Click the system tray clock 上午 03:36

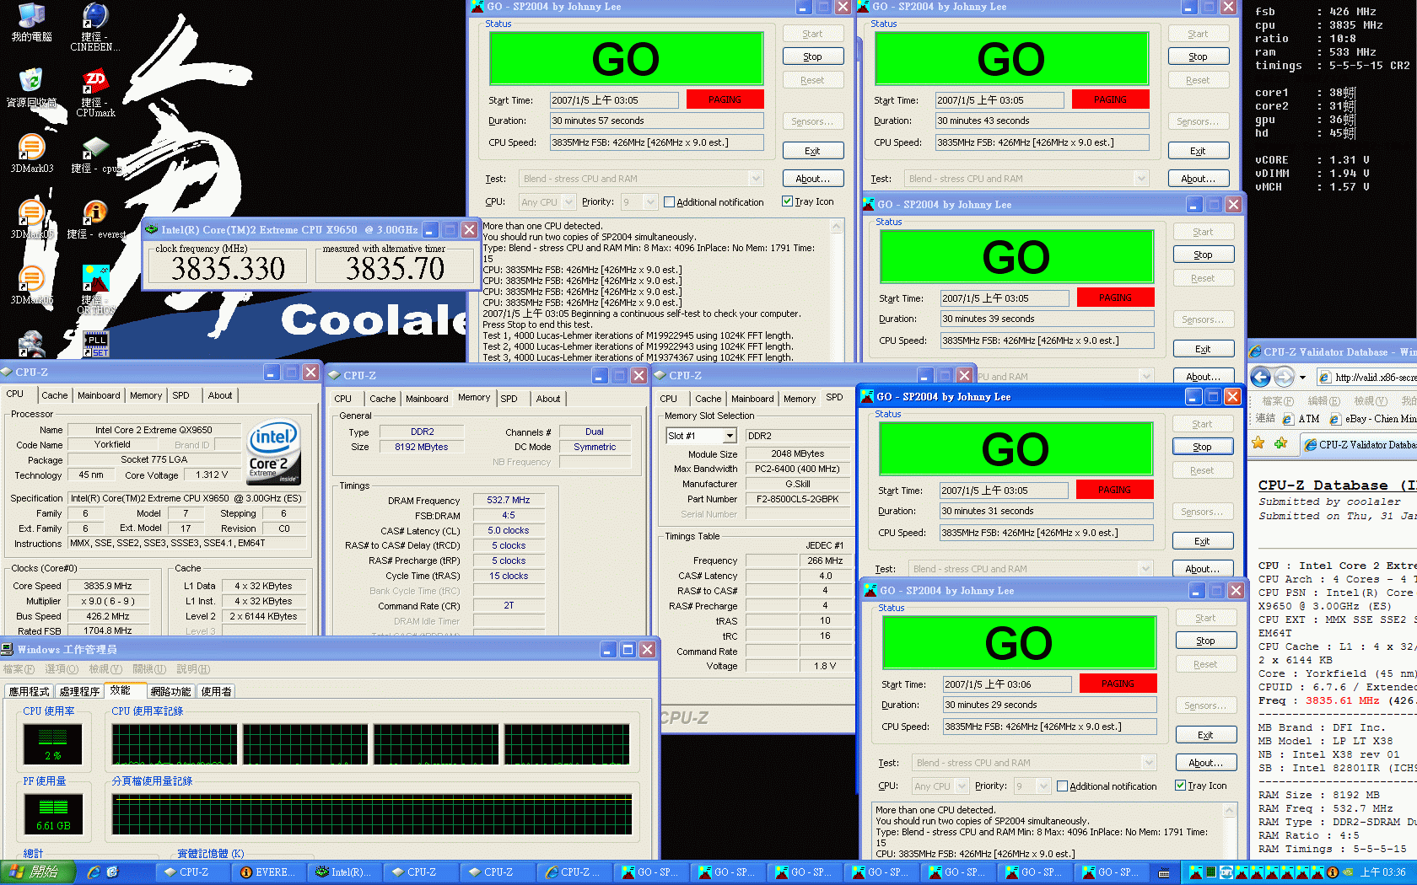click(x=1382, y=872)
